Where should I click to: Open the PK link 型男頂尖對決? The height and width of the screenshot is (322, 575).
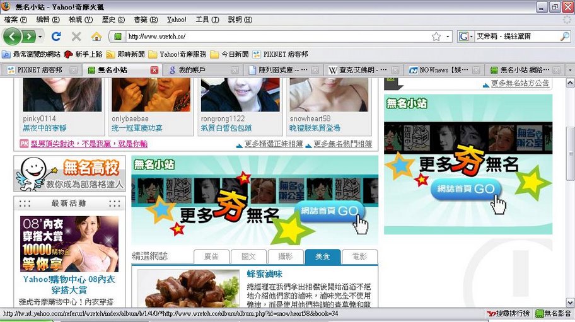tap(89, 144)
